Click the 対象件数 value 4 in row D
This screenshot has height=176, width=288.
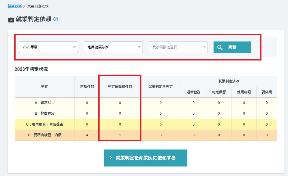point(87,135)
